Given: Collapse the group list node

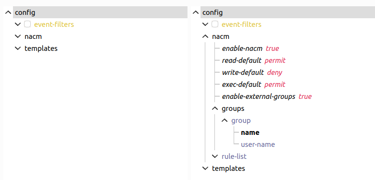Looking at the screenshot, I should tap(225, 120).
